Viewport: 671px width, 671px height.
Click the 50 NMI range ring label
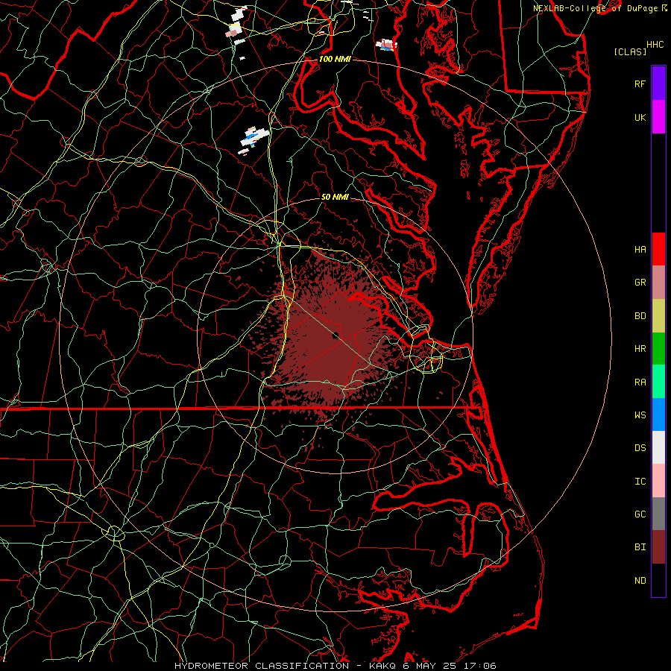[x=335, y=197]
